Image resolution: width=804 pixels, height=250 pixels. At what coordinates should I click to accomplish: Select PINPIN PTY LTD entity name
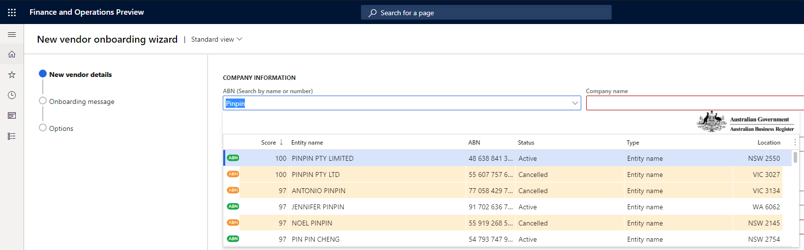pos(316,175)
